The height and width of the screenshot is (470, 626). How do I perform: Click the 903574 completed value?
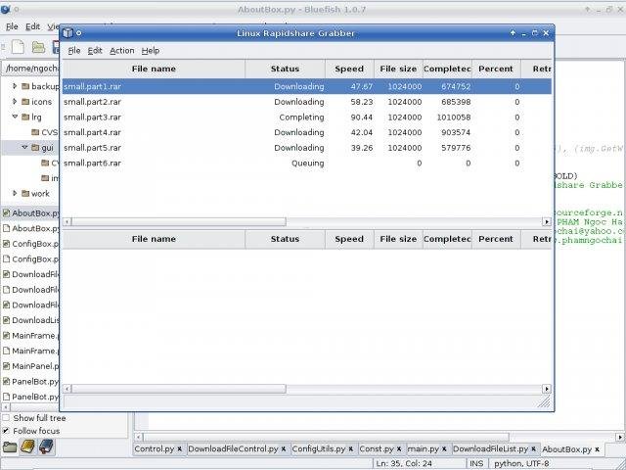(x=456, y=132)
